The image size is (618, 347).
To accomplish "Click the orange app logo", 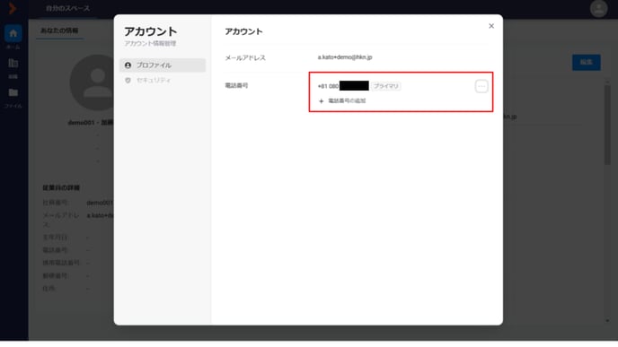I will click(x=12, y=8).
